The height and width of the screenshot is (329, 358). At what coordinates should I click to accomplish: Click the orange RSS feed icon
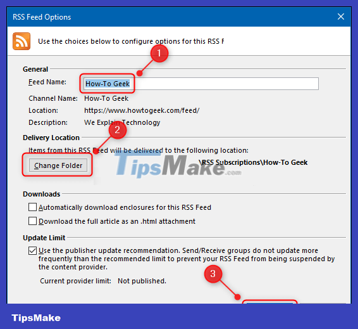[22, 41]
